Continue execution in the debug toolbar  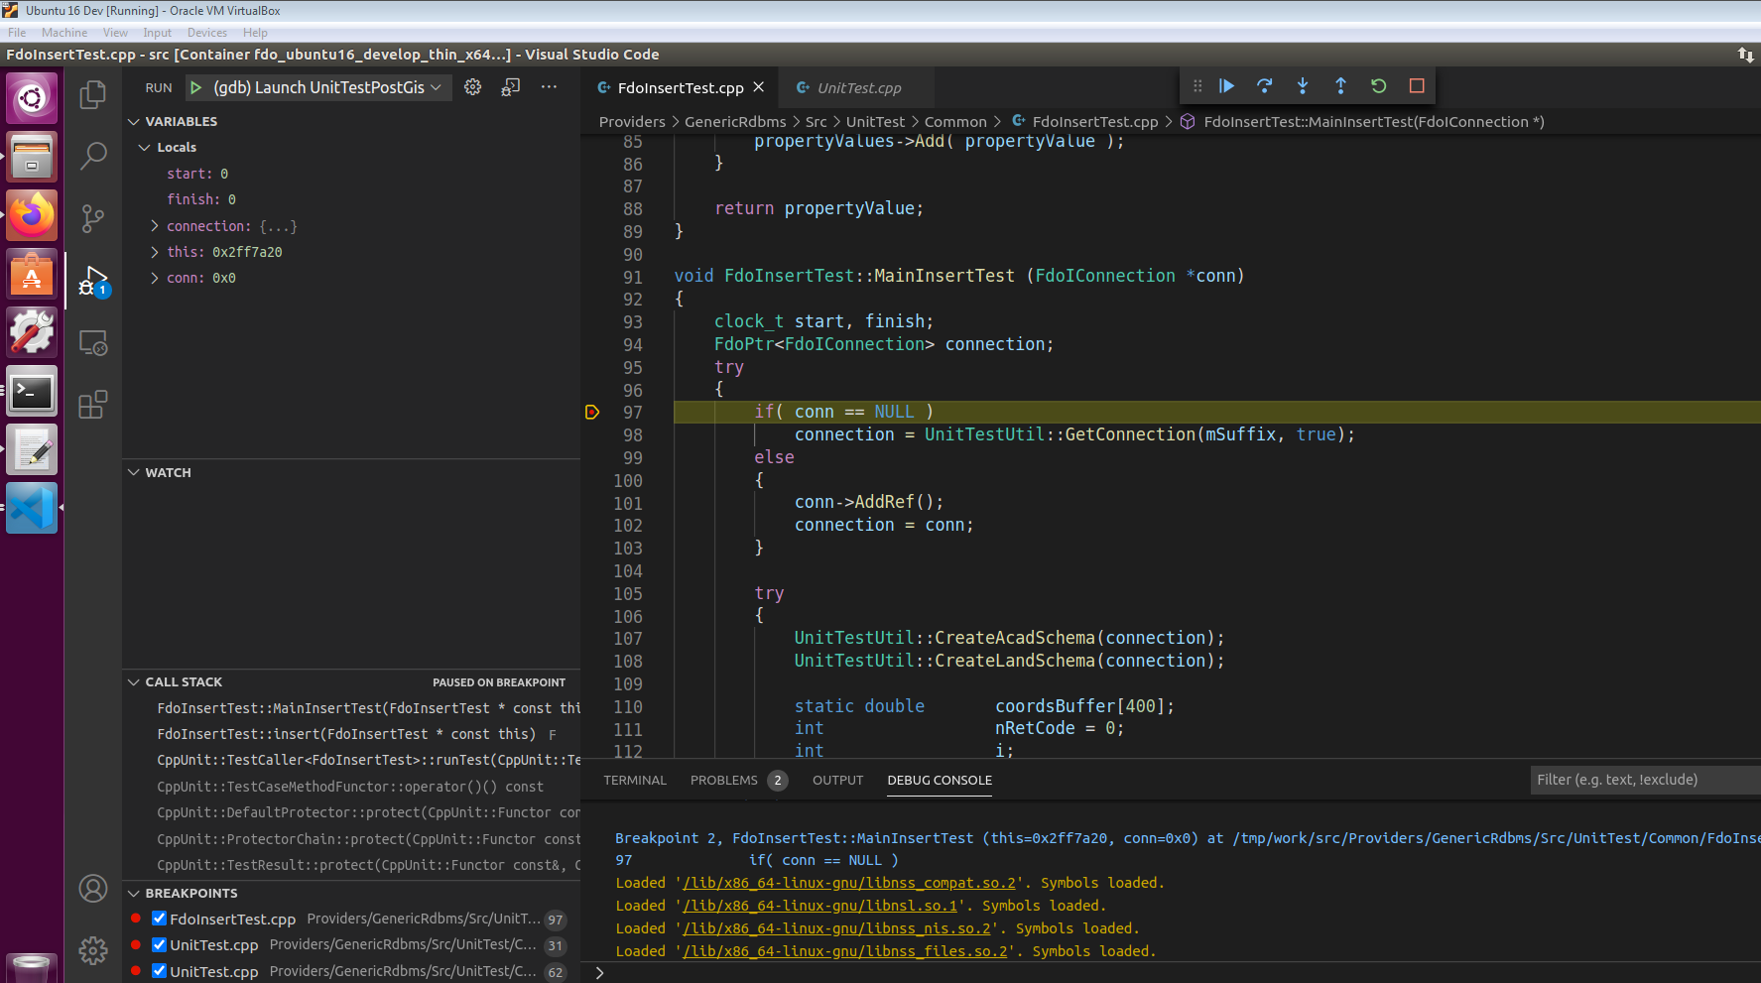click(x=1227, y=86)
